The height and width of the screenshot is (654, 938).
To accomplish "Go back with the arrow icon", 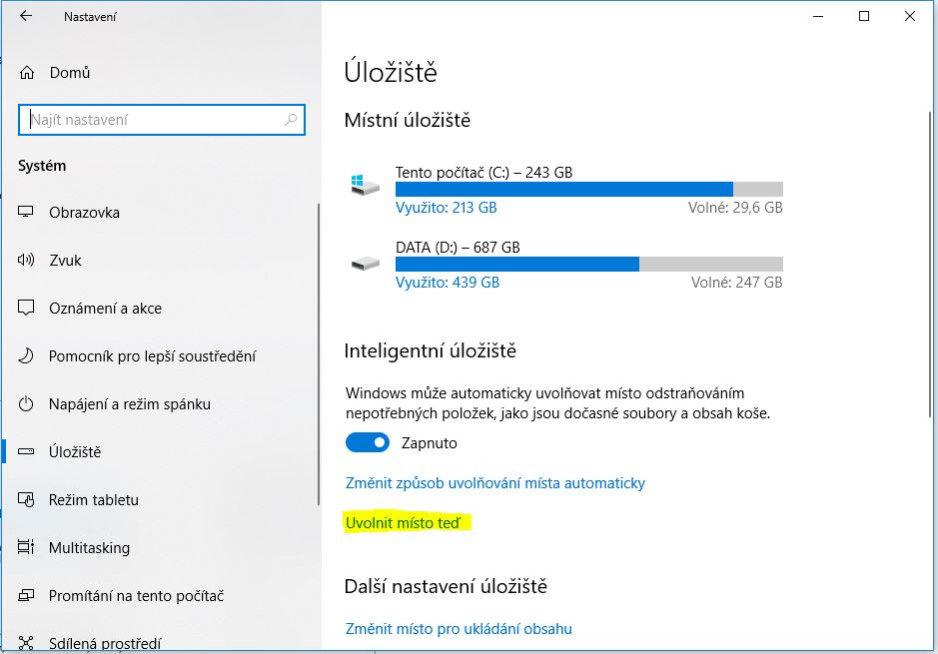I will click(x=26, y=16).
